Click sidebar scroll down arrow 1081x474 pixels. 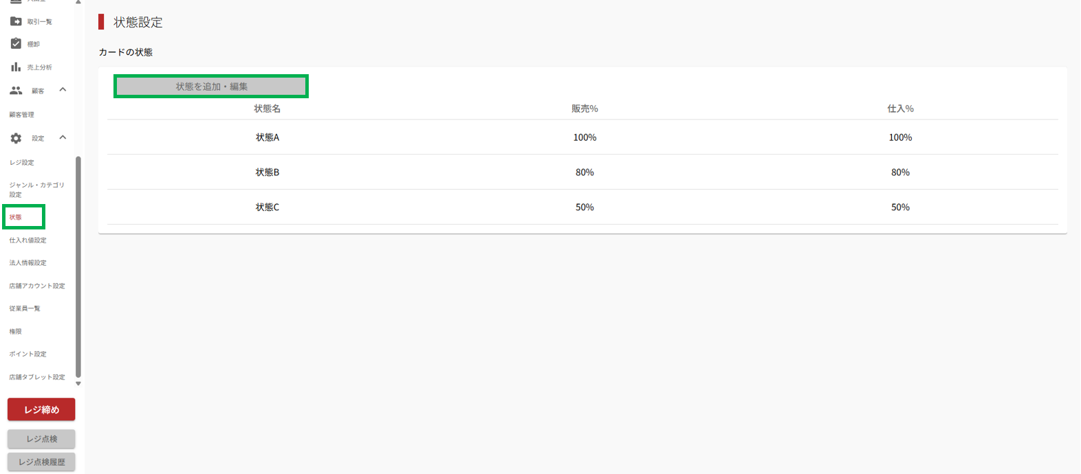pyautogui.click(x=78, y=384)
